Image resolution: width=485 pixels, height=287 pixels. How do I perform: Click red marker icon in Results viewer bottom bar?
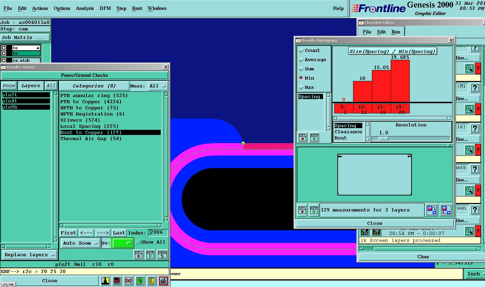click(117, 281)
